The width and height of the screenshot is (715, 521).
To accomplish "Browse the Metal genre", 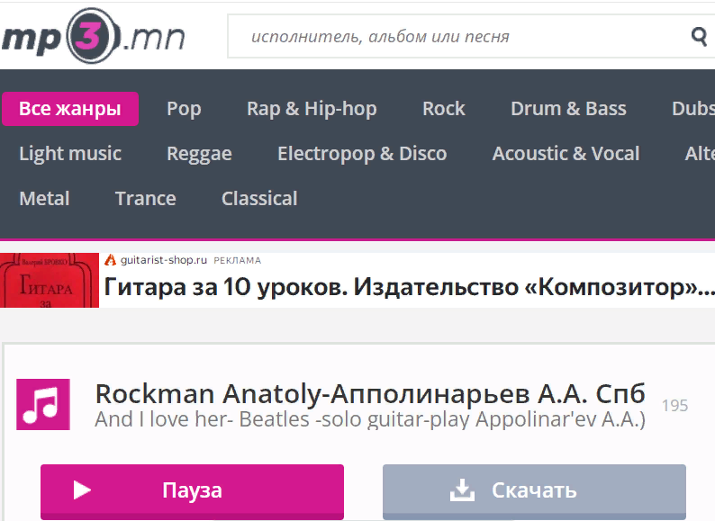I will (45, 198).
